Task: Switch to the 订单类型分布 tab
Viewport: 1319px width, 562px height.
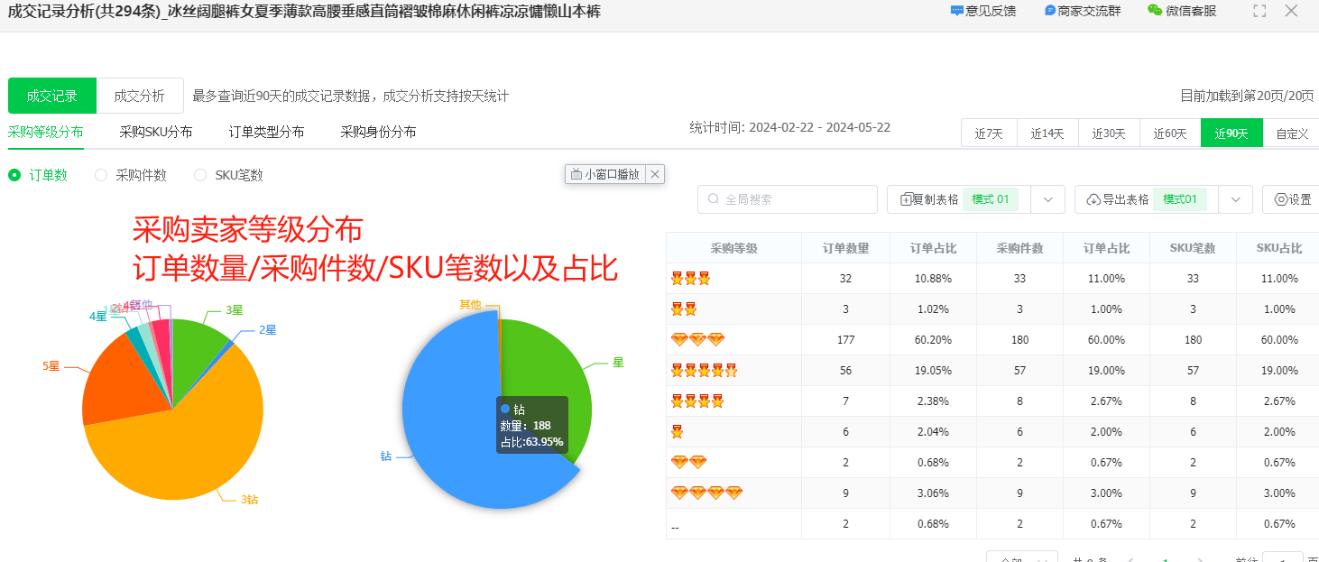Action: (266, 131)
